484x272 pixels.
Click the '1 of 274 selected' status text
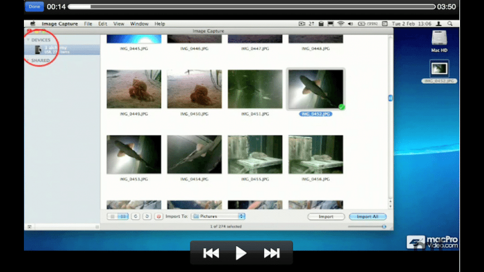tap(226, 226)
